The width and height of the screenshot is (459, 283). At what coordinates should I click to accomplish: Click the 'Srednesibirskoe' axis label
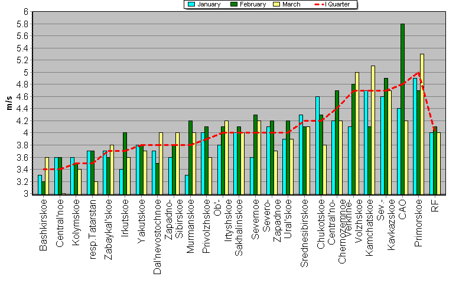pyautogui.click(x=304, y=233)
